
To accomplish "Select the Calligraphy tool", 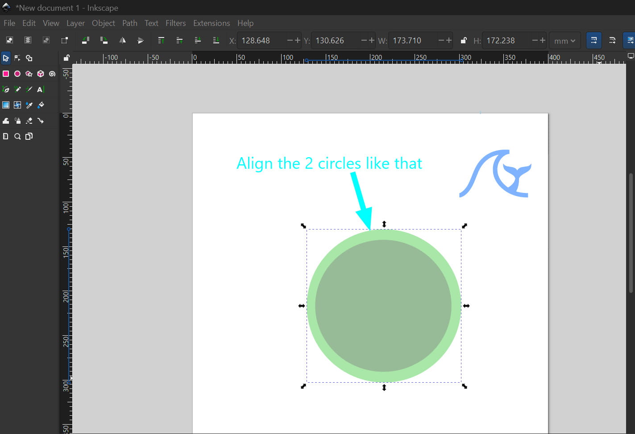I will click(x=29, y=89).
